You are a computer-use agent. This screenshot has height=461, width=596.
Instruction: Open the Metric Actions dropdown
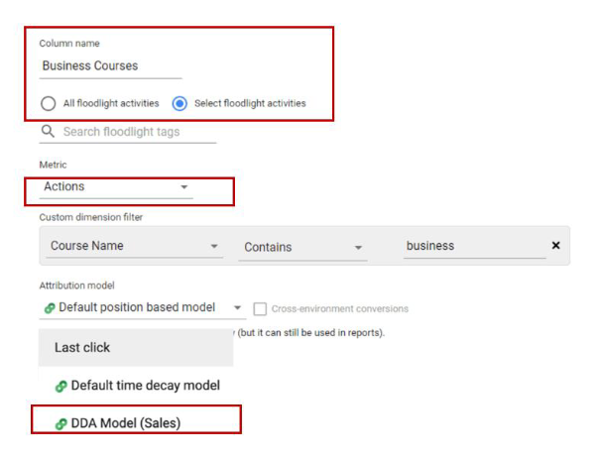184,187
